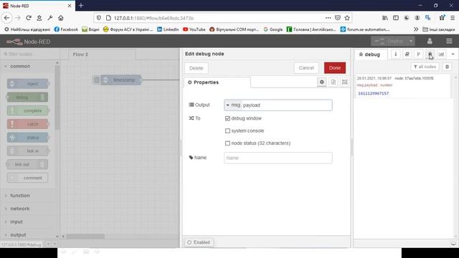This screenshot has width=459, height=258.
Task: Open the Google bookmark
Action: (273, 29)
